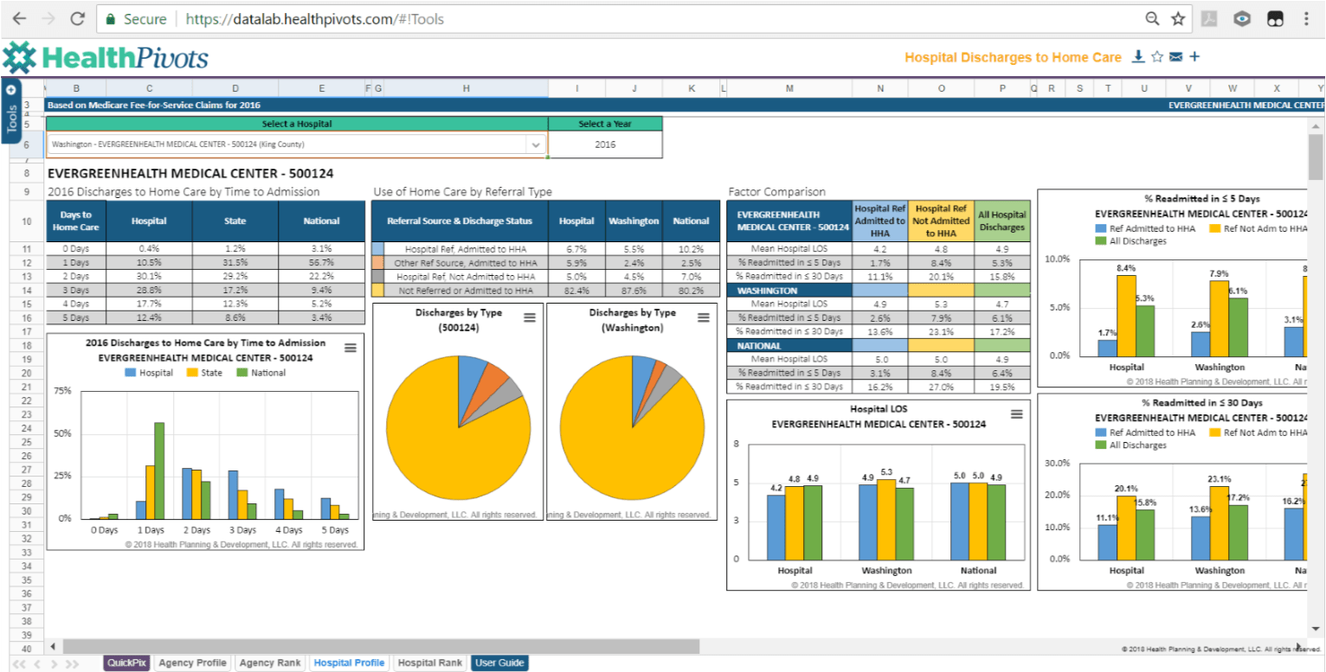Screen dimensions: 1326x672
Task: Go to the next sheet with the single-right arrow
Action: (x=53, y=663)
